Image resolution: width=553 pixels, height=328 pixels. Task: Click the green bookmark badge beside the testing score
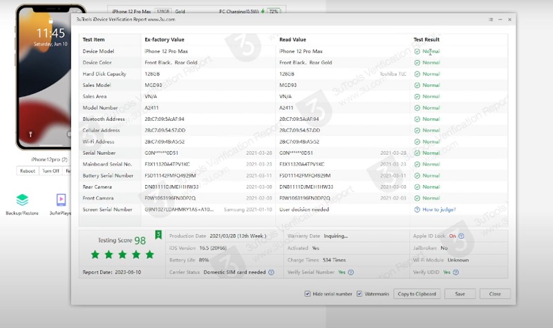[158, 235]
